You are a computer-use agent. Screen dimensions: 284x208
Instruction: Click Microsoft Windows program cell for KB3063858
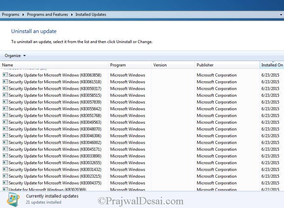pyautogui.click(x=127, y=75)
